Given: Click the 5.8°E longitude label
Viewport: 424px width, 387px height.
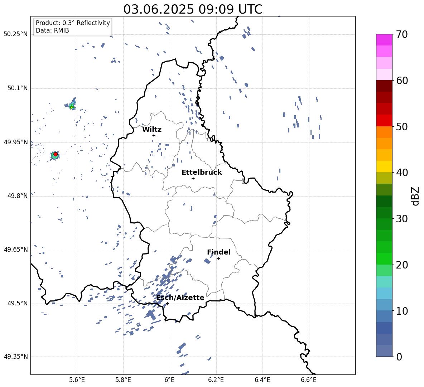Looking at the screenshot, I should tap(123, 380).
